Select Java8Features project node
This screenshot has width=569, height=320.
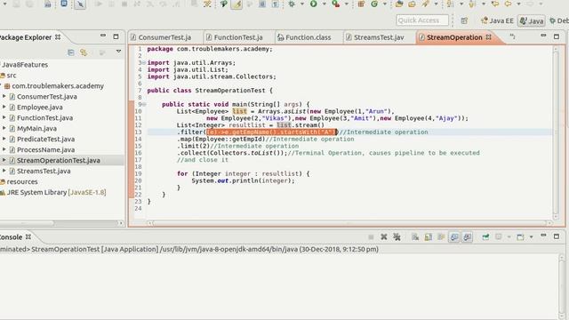tap(25, 65)
